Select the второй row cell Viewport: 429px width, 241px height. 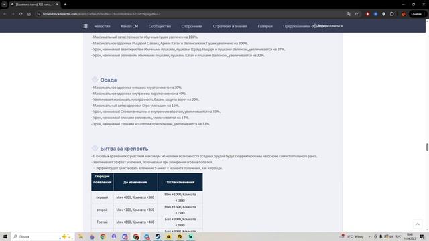[x=102, y=210]
